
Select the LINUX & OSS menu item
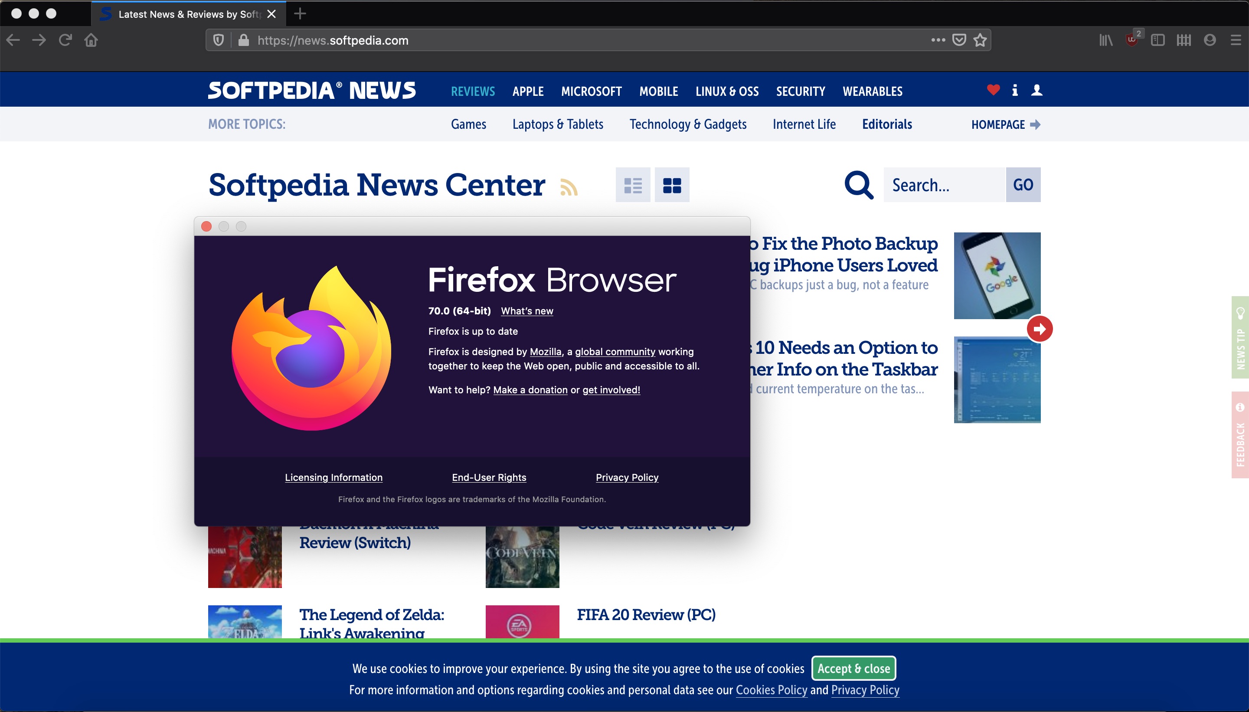pos(726,91)
